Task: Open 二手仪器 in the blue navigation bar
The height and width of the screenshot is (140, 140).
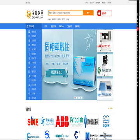Action: [69, 26]
